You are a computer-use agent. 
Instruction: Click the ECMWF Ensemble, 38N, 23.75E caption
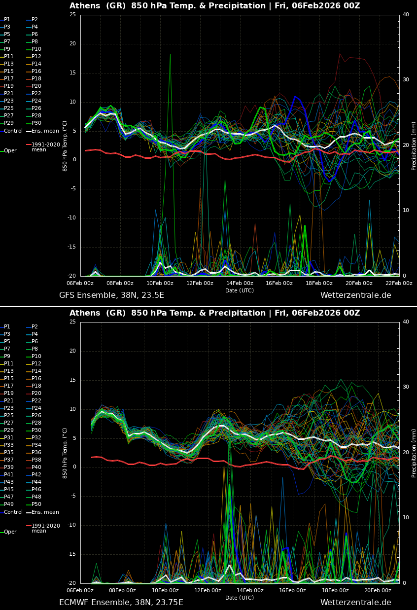click(121, 603)
